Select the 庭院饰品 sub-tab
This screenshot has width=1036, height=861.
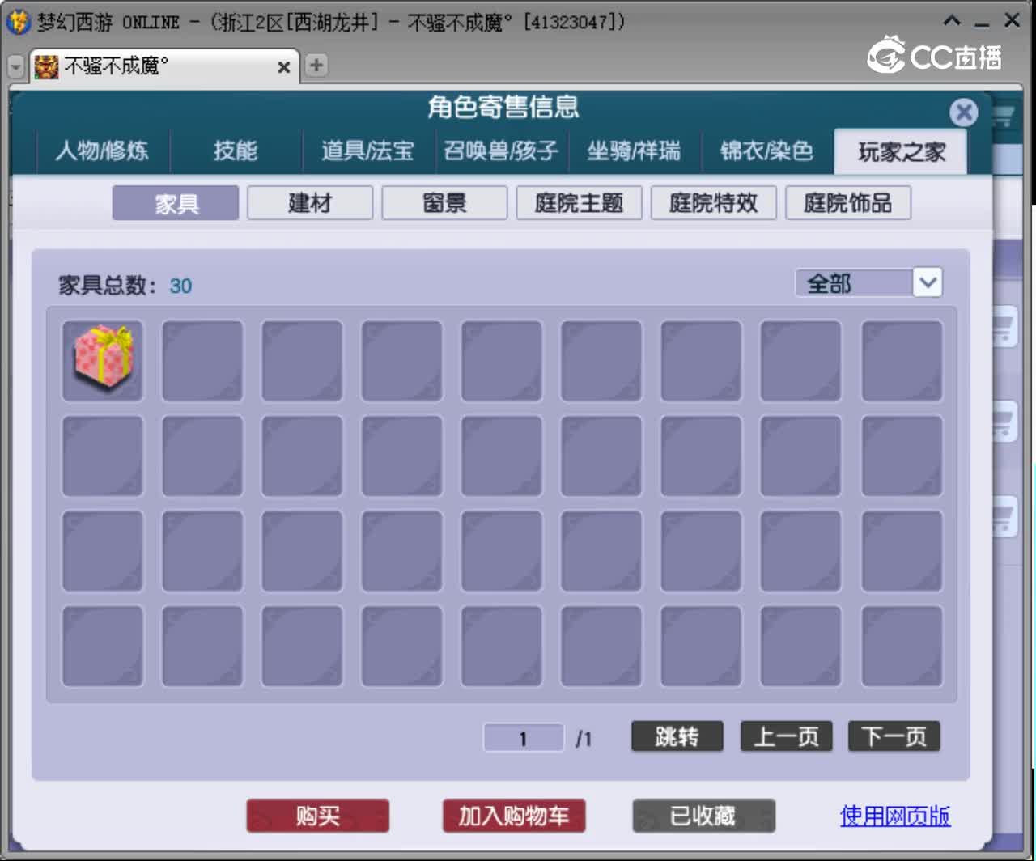848,203
